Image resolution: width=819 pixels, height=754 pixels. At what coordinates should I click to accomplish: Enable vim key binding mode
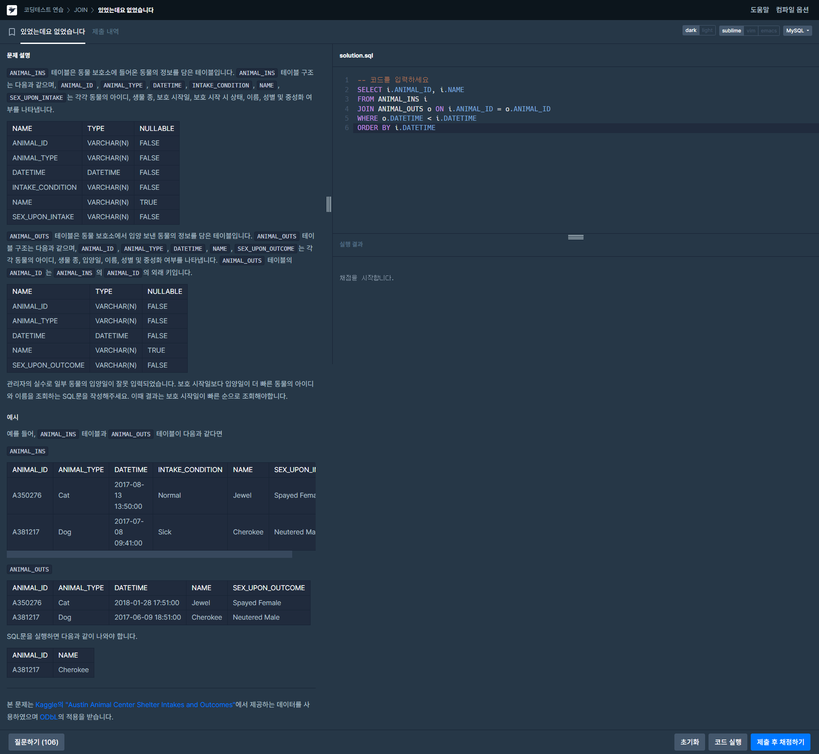point(751,31)
